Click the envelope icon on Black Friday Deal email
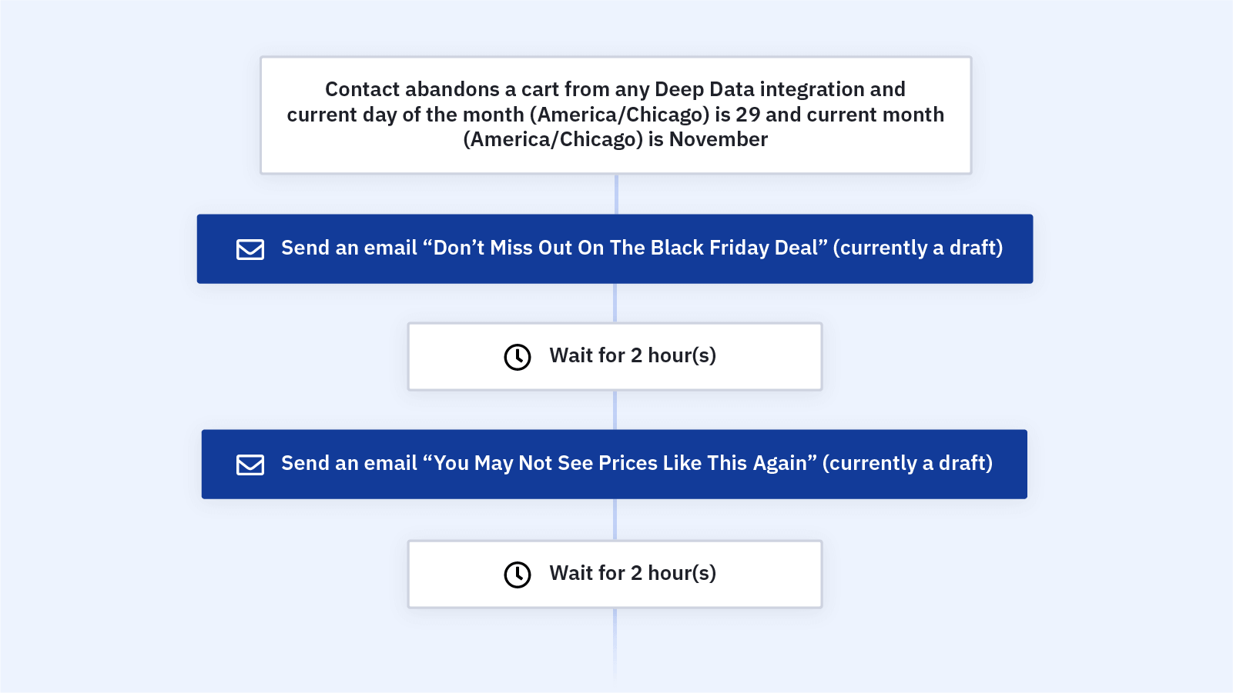This screenshot has width=1233, height=693. point(250,249)
